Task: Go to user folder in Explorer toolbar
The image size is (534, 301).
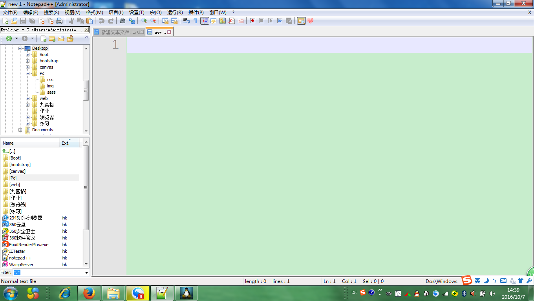Action: 71,38
